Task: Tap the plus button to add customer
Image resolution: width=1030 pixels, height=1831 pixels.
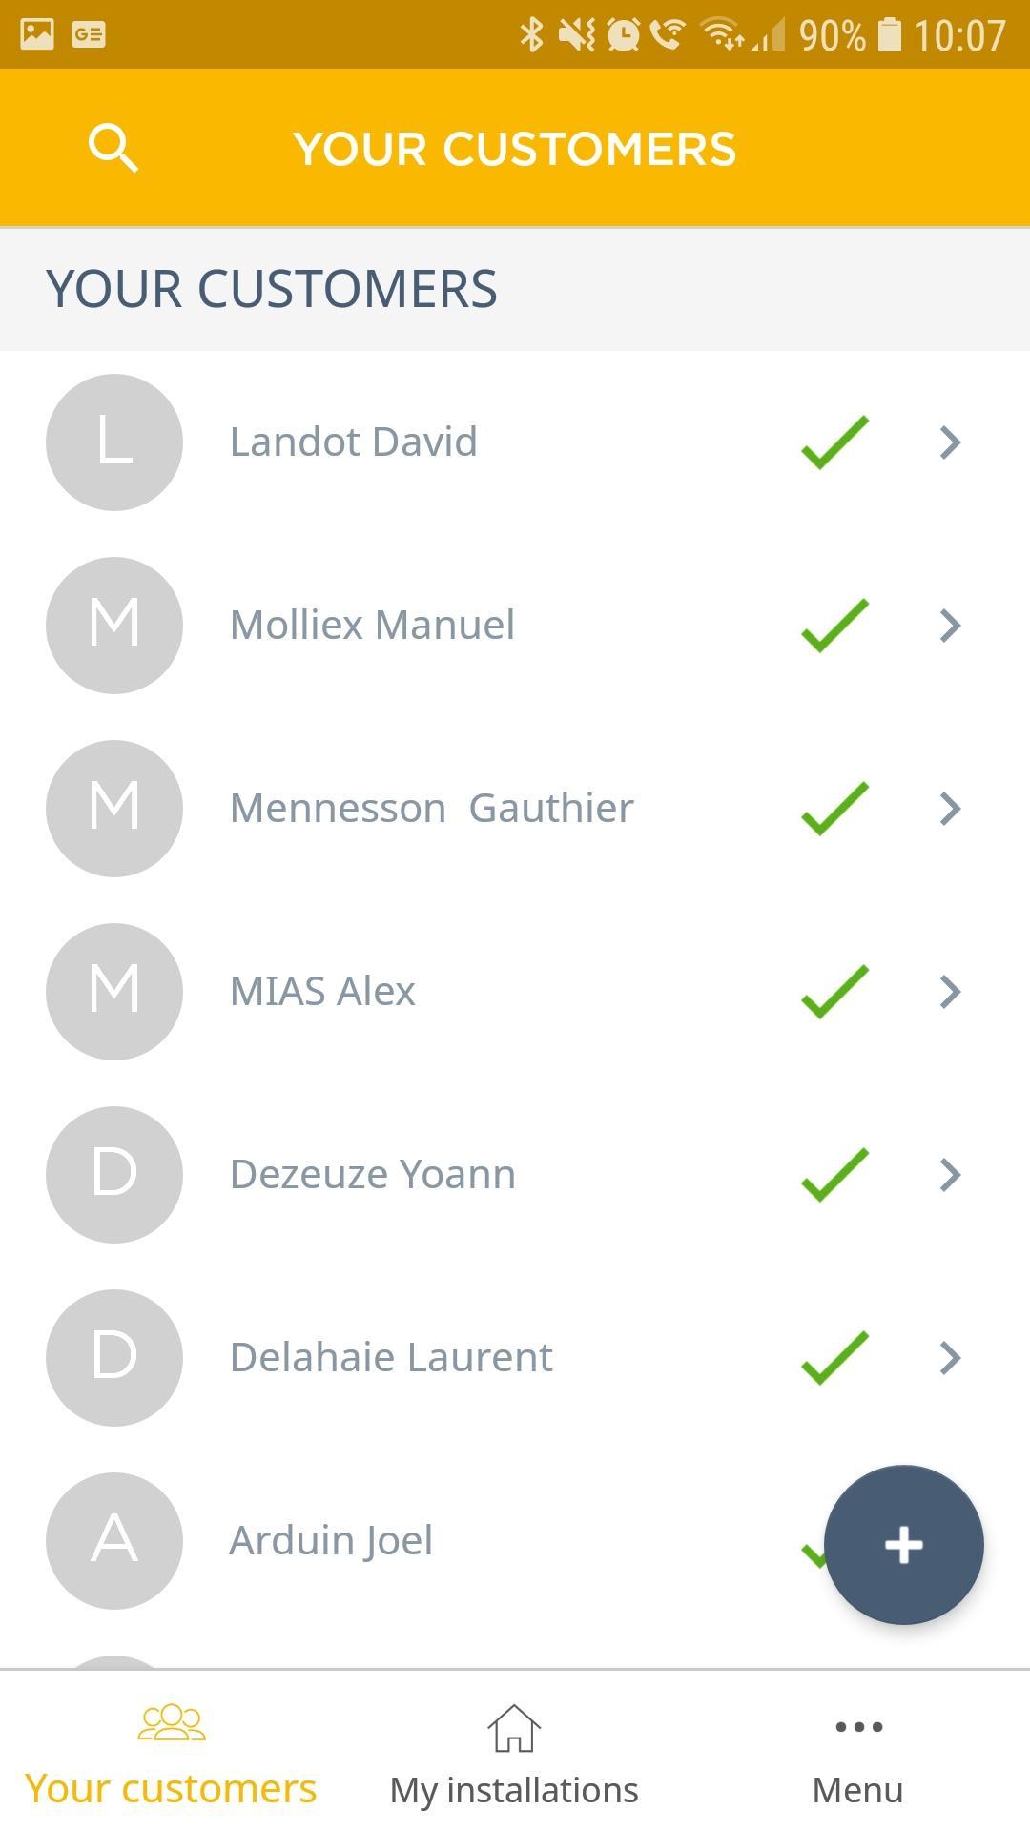Action: (x=903, y=1544)
